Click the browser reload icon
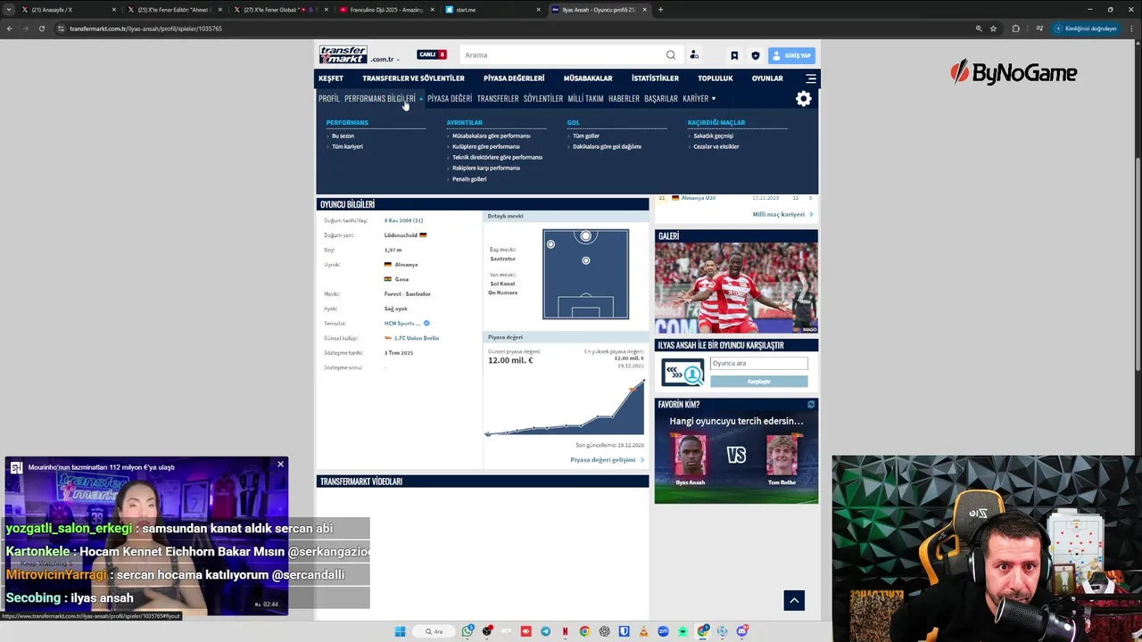This screenshot has height=642, width=1142. point(41,29)
